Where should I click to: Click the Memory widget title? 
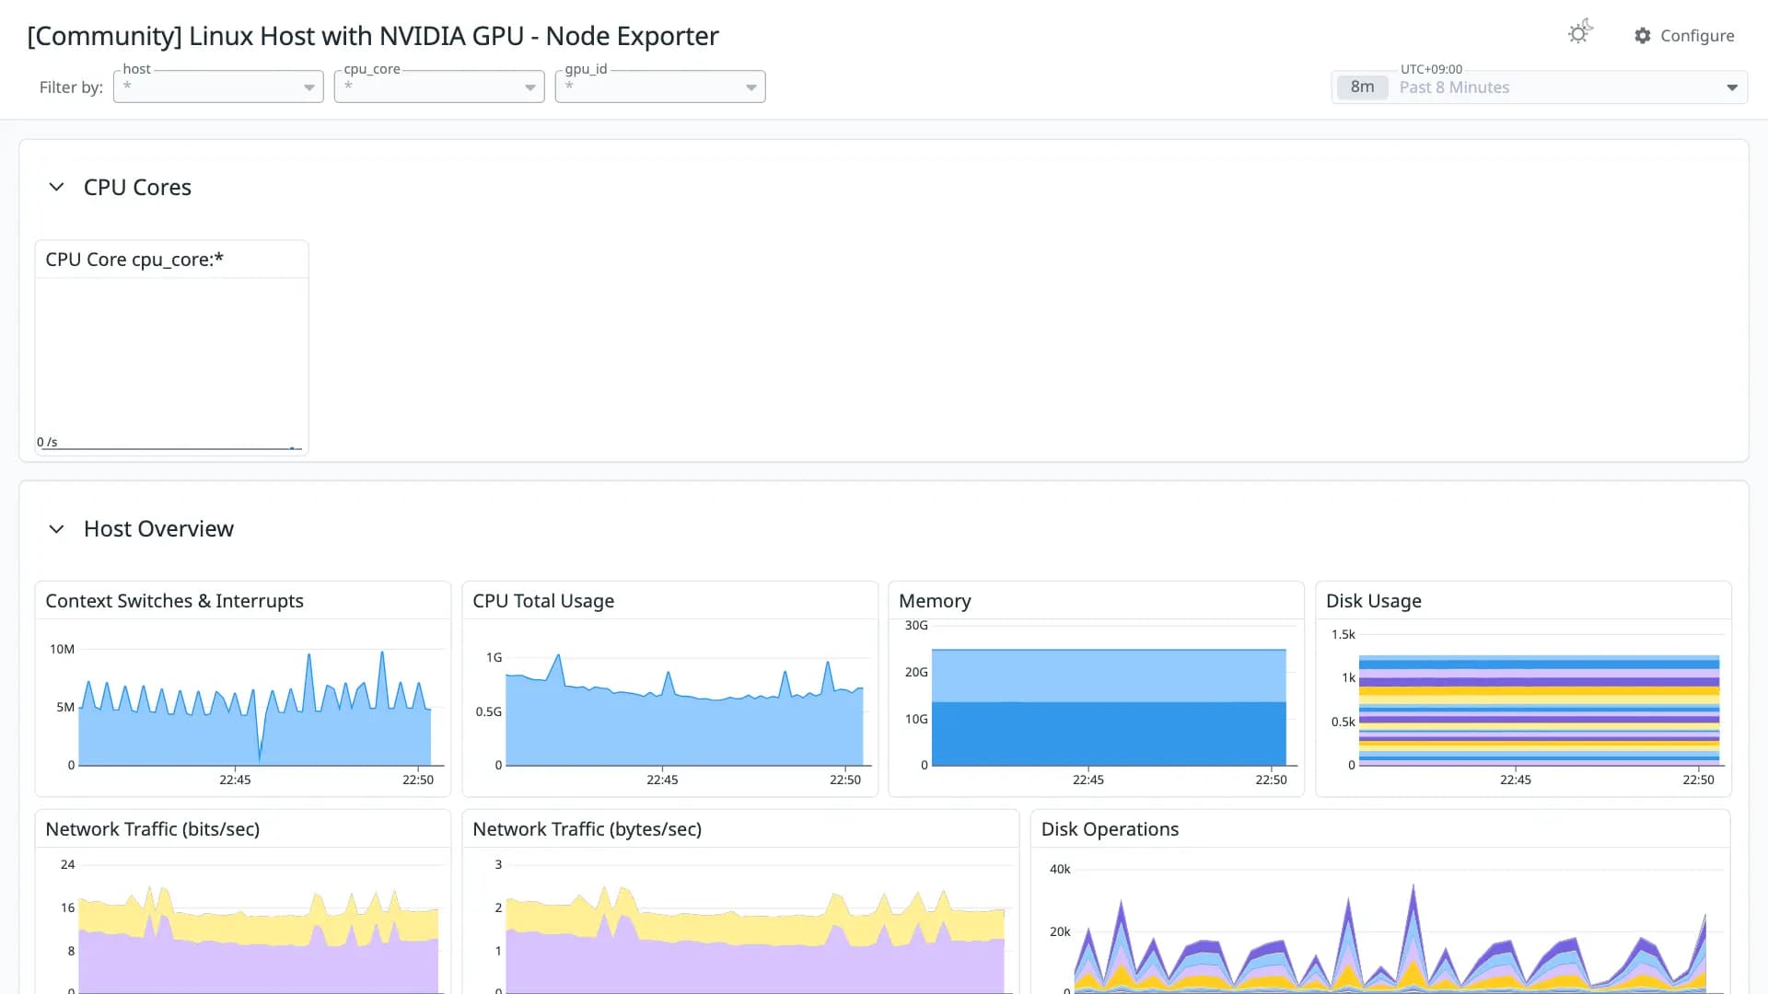click(935, 601)
